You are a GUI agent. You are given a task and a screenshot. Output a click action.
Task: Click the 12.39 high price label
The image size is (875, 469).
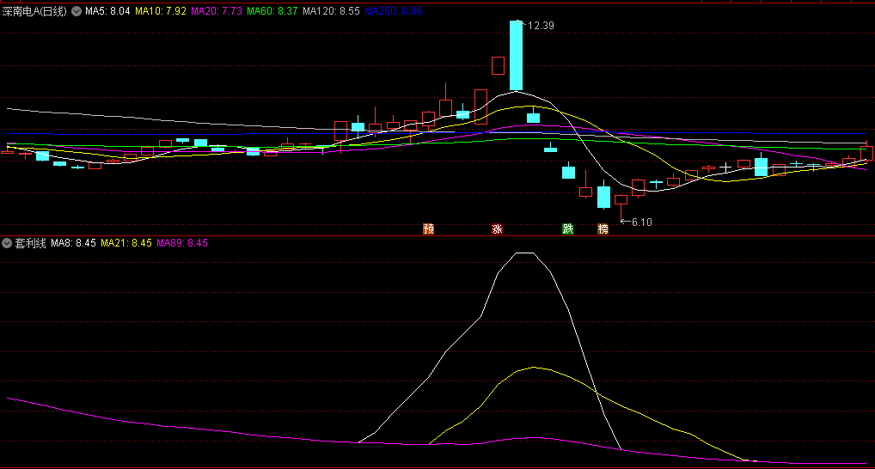coord(541,26)
